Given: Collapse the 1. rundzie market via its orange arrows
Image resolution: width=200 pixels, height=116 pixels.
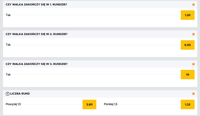Looking at the screenshot, I should [193, 4].
